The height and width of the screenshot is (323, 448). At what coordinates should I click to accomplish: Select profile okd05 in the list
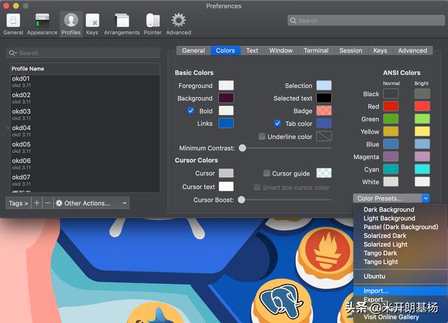(85, 148)
